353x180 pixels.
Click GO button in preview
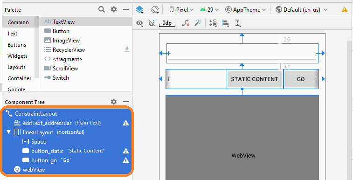301,79
